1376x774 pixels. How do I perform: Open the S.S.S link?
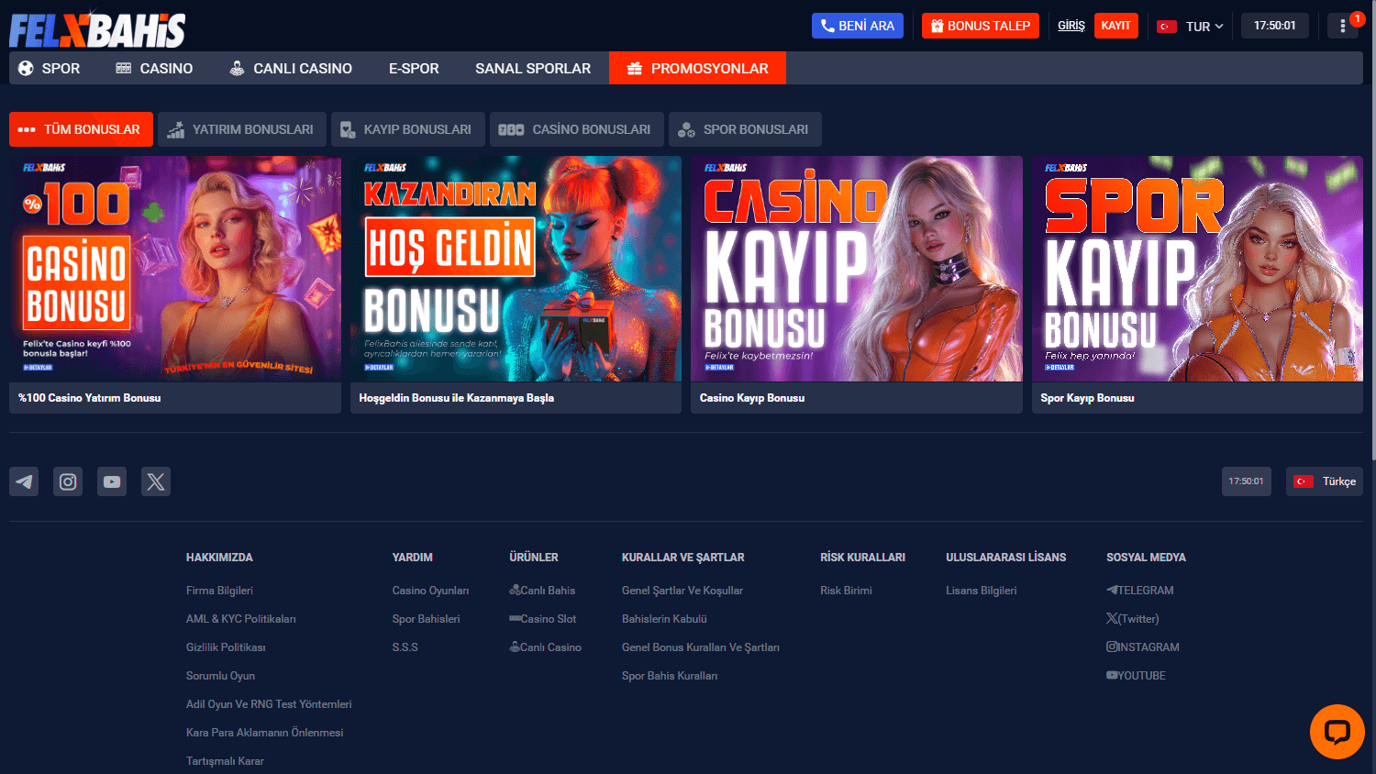click(x=405, y=647)
